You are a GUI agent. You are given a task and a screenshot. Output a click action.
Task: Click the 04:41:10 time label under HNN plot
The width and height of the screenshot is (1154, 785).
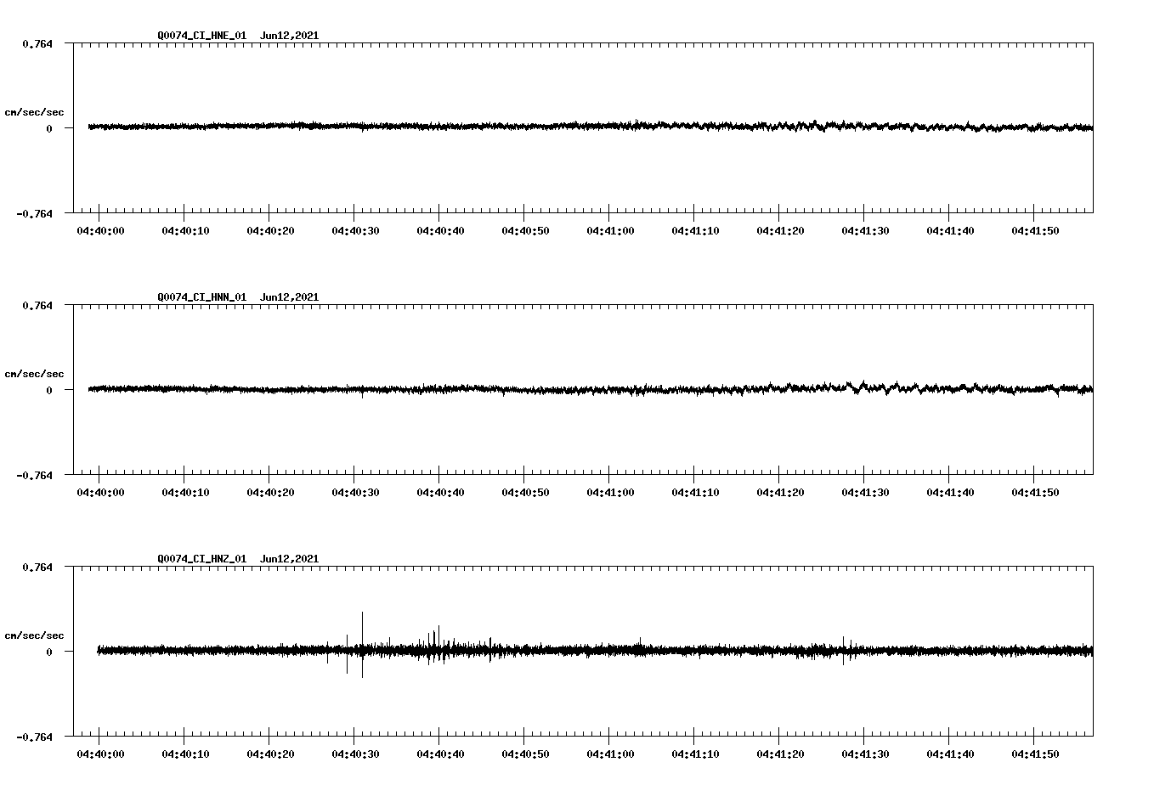tap(695, 493)
